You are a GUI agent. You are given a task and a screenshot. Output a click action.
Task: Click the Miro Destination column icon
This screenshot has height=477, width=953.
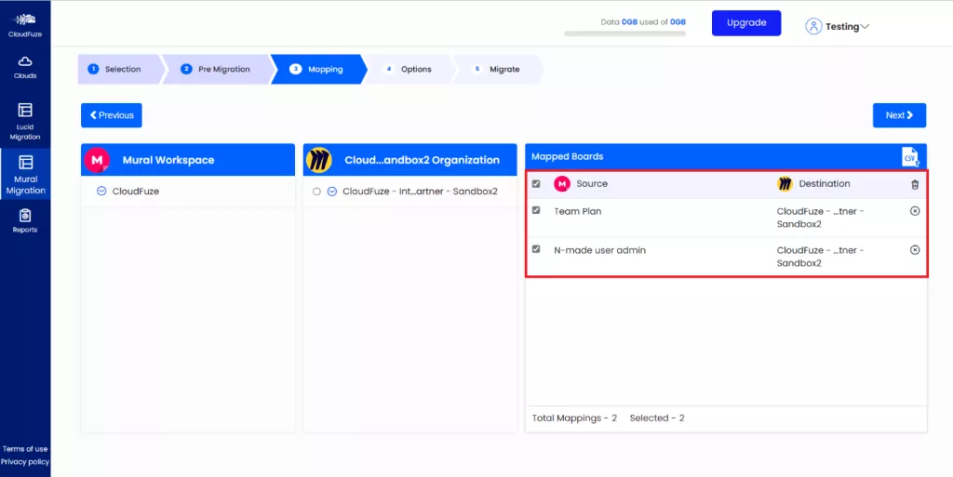click(x=785, y=184)
